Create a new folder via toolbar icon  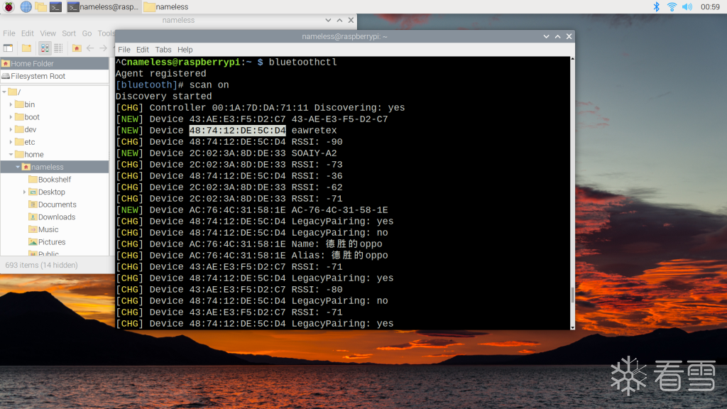(26, 48)
